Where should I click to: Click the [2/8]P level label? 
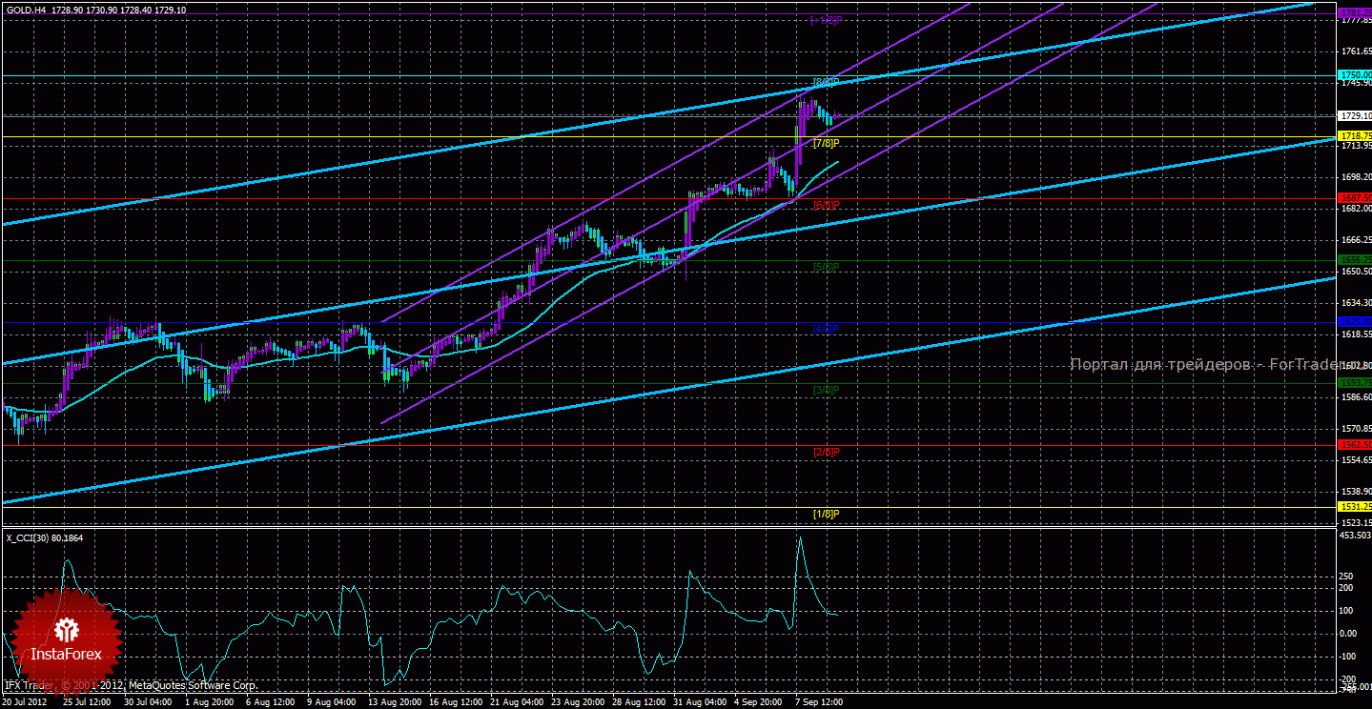point(826,452)
